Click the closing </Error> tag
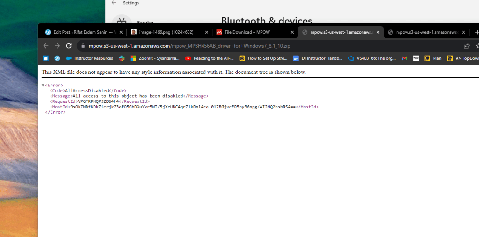479x237 pixels. (55, 112)
